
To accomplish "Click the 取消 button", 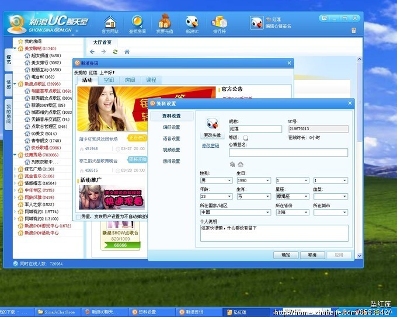I will pos(312,255).
